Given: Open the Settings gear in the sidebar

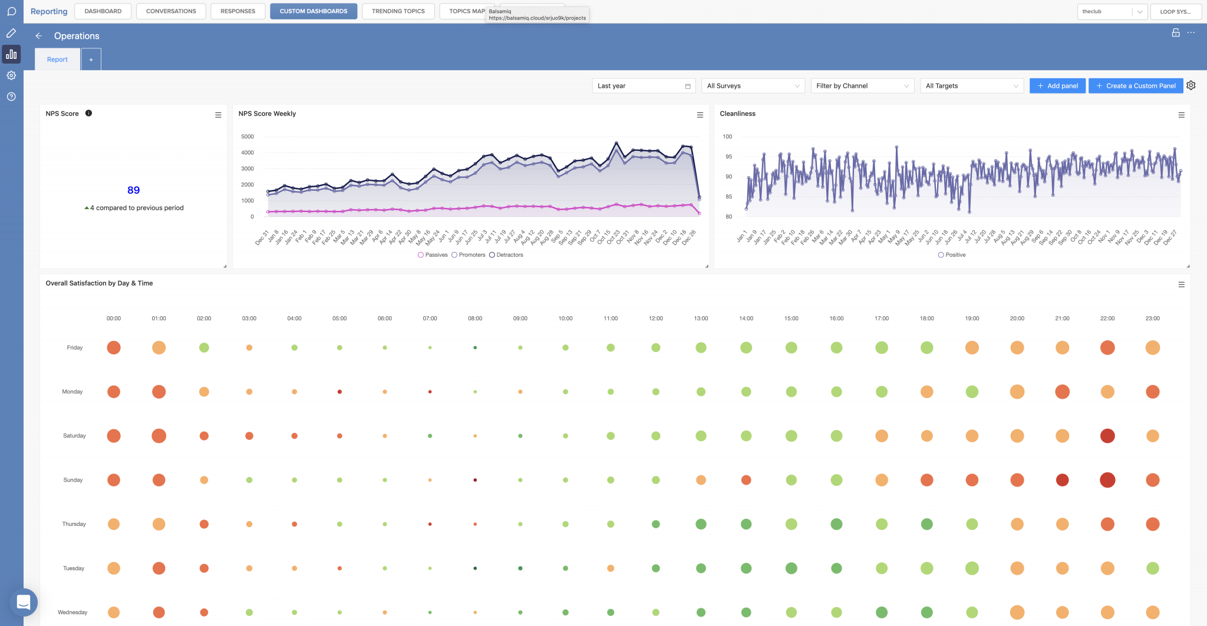Looking at the screenshot, I should [11, 75].
